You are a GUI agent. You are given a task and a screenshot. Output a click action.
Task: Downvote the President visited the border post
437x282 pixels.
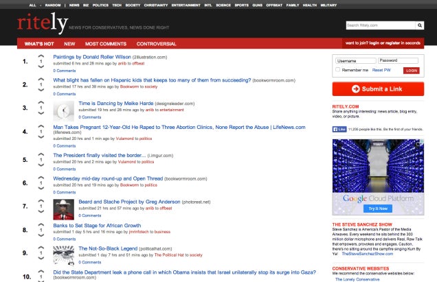click(x=41, y=166)
